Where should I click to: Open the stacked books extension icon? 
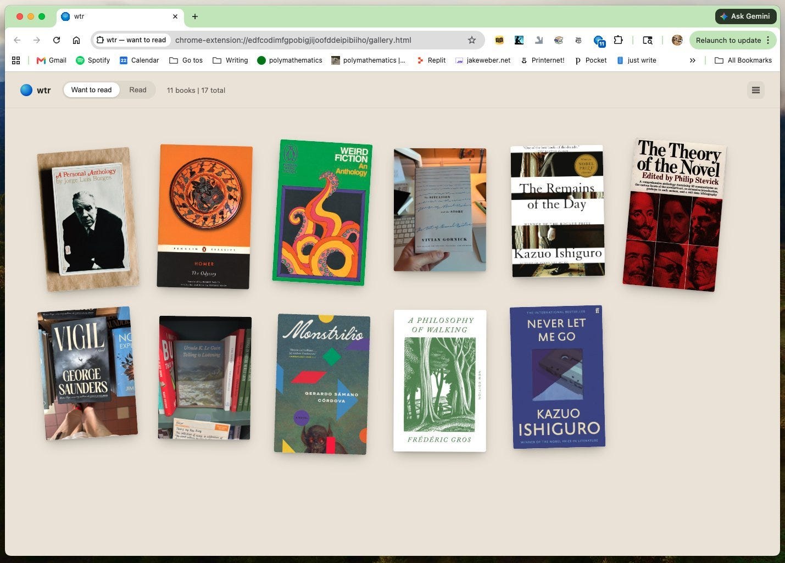(x=559, y=40)
